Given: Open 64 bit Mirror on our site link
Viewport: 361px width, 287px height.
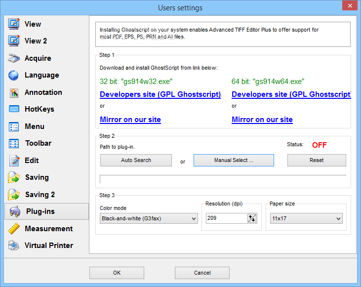Looking at the screenshot, I should click(262, 120).
